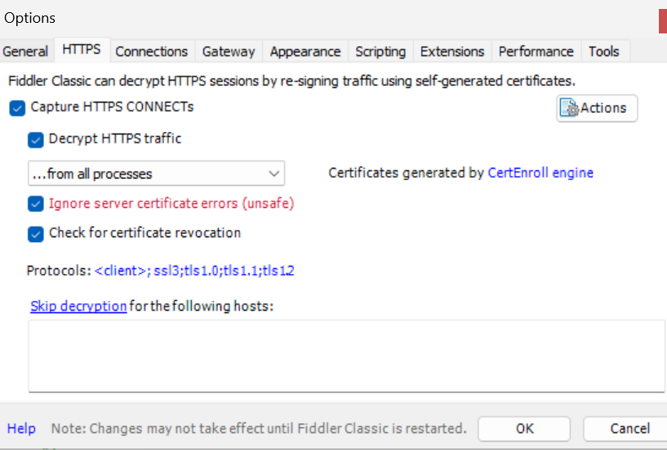Expand the '...from all processes' dropdown
The width and height of the screenshot is (667, 450).
point(156,174)
